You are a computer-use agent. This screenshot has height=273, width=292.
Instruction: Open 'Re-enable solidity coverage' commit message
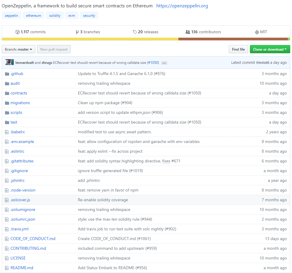click(103, 200)
